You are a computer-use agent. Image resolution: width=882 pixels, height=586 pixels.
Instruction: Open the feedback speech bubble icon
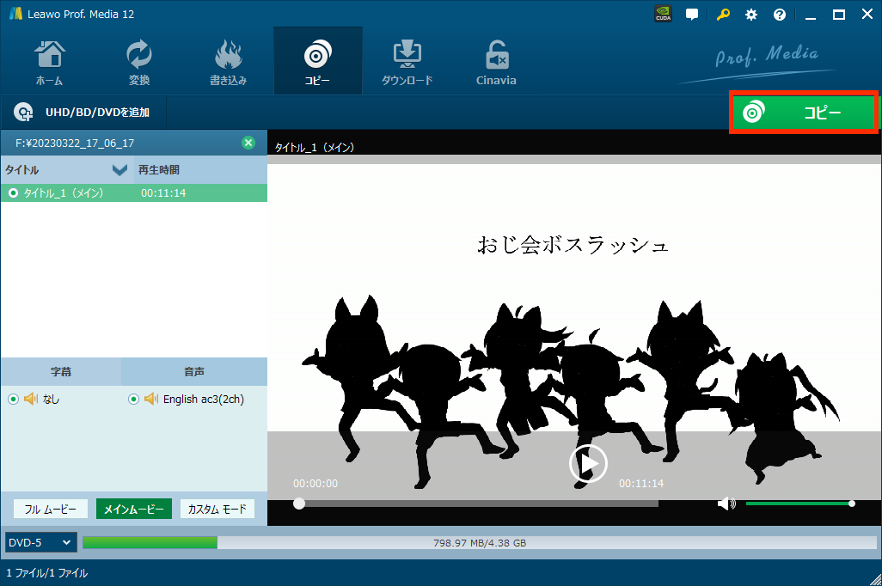(692, 15)
